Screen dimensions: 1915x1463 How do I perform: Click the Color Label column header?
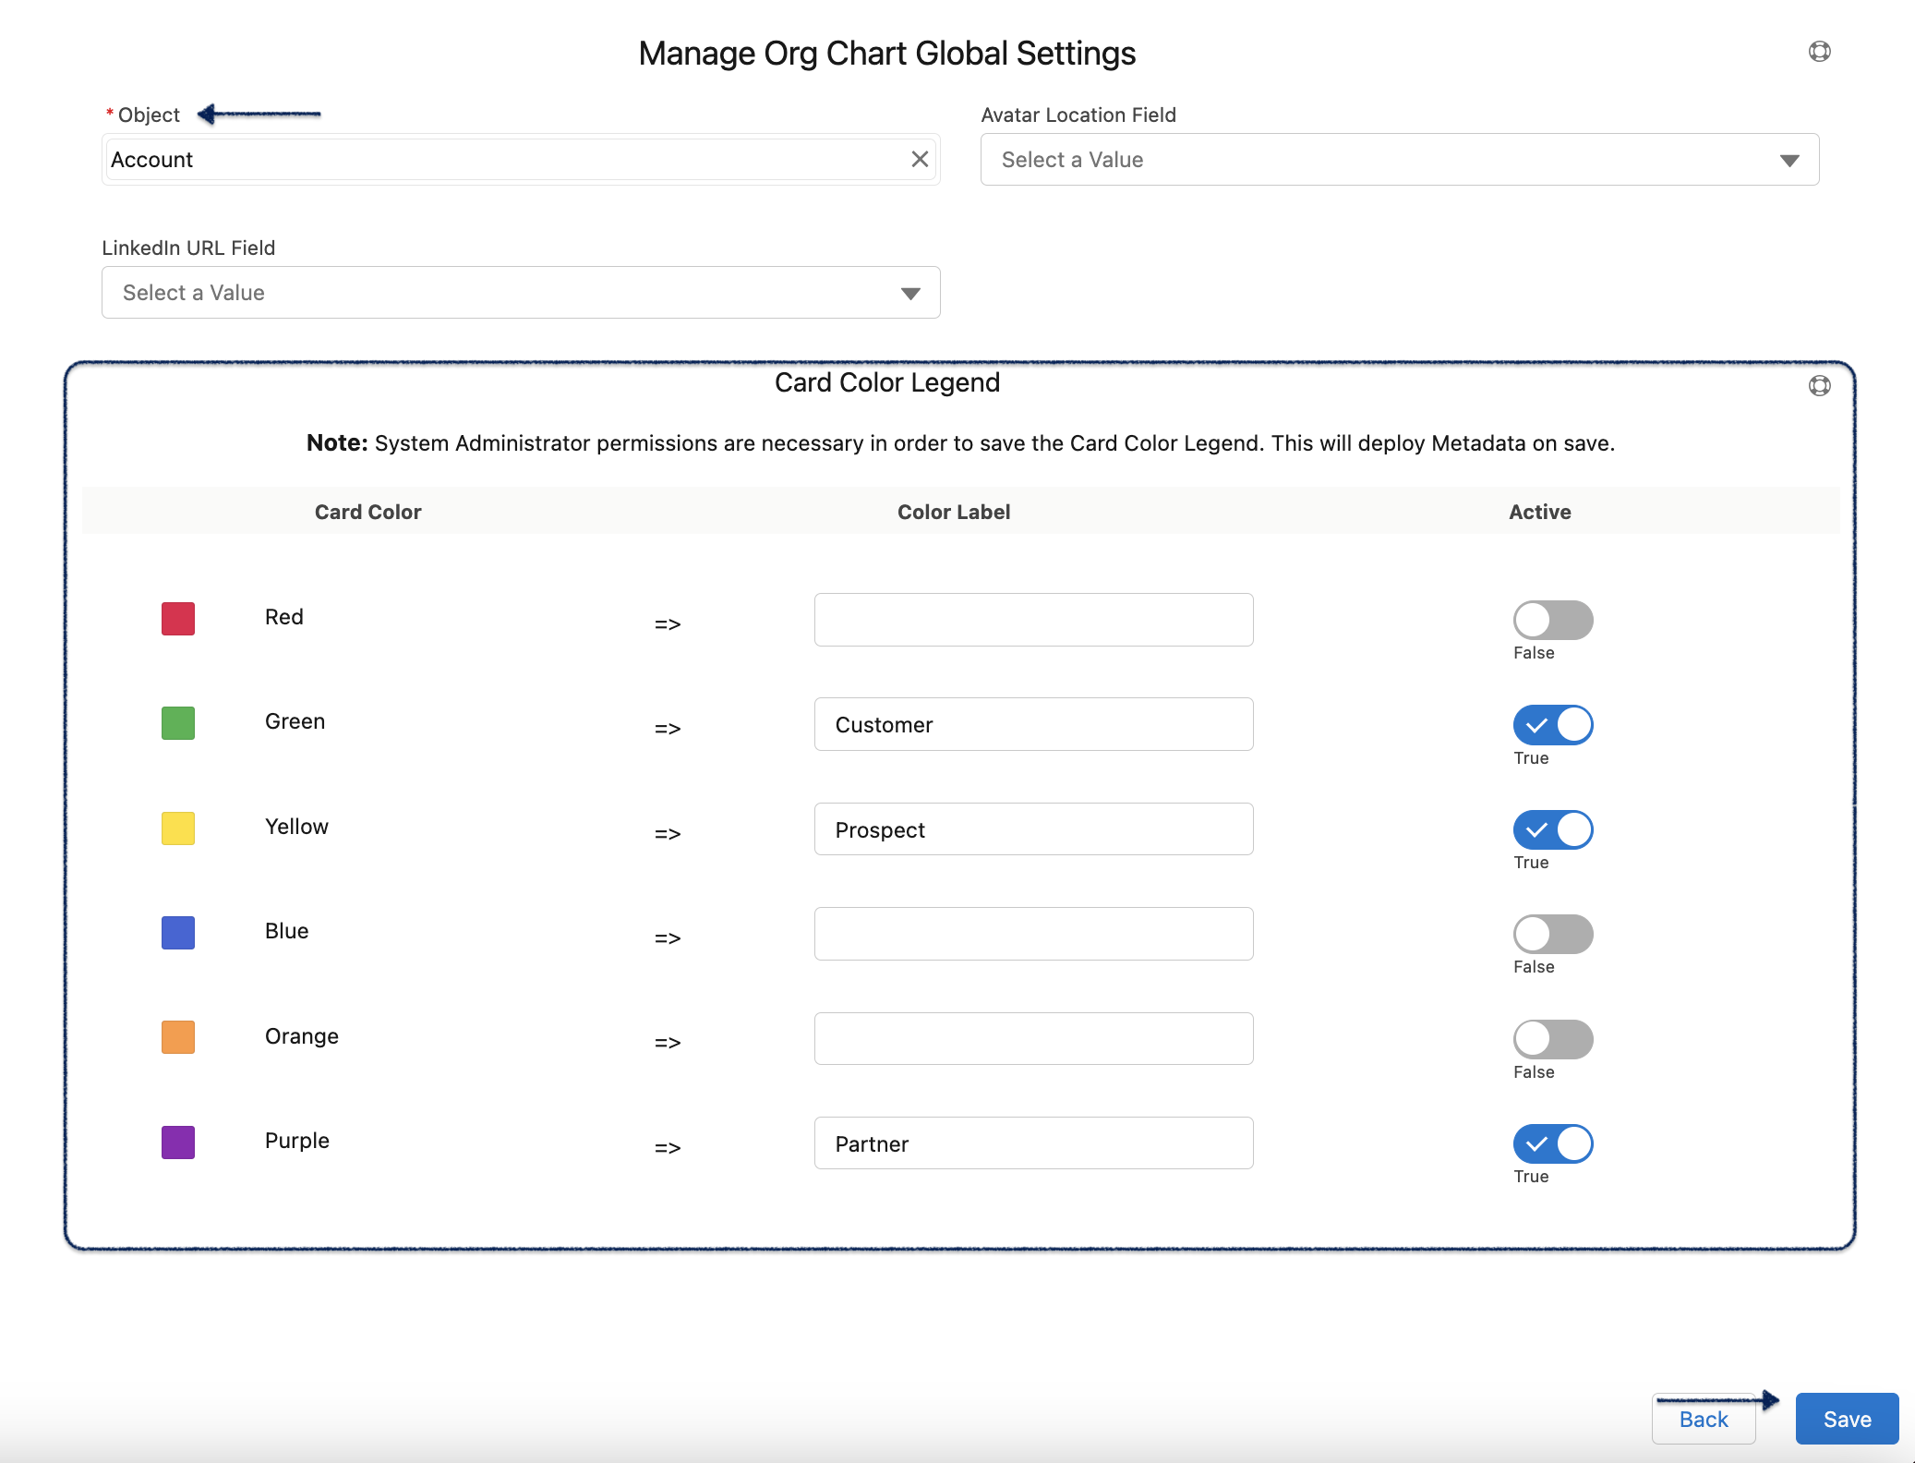point(954,512)
